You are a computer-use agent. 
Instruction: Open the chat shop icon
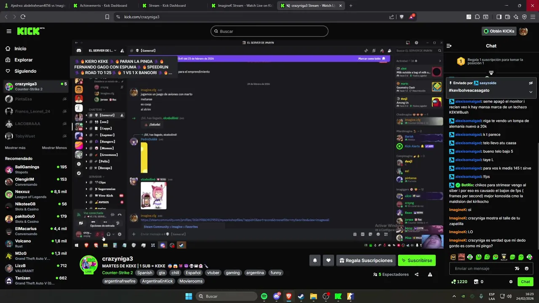[476, 282]
